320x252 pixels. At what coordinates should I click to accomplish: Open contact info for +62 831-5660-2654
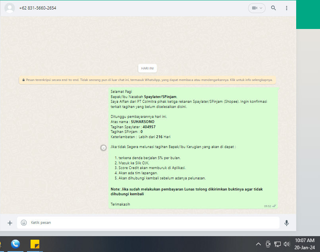coord(38,8)
